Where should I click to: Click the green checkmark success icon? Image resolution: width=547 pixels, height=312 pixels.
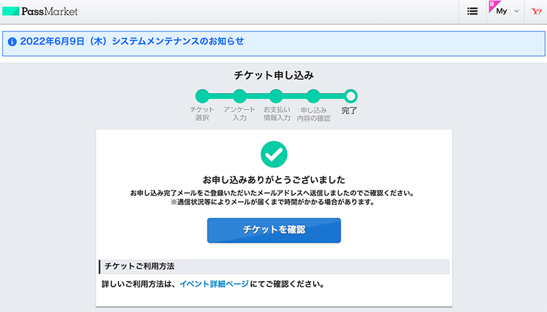(x=274, y=154)
